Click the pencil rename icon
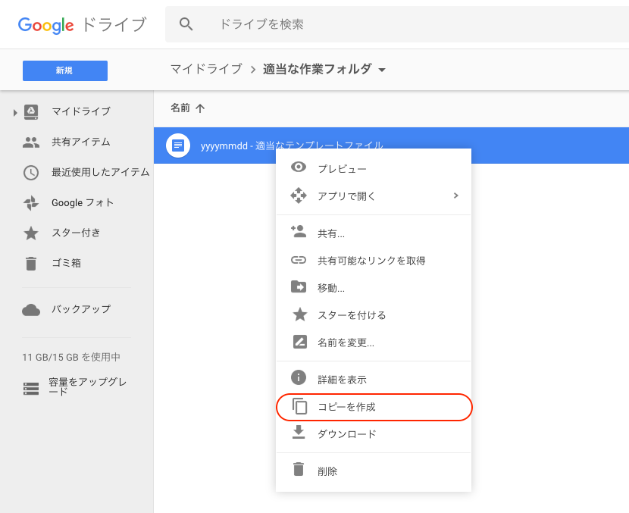Viewport: 629px width, 513px height. click(x=299, y=342)
